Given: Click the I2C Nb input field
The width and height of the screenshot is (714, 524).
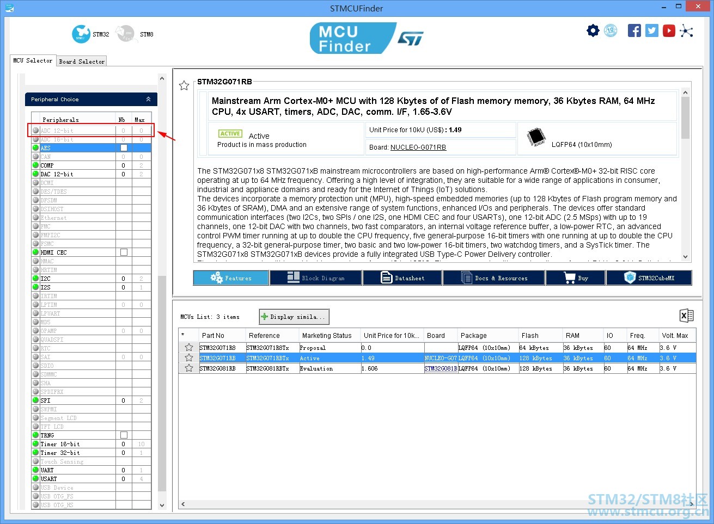Looking at the screenshot, I should tap(124, 279).
